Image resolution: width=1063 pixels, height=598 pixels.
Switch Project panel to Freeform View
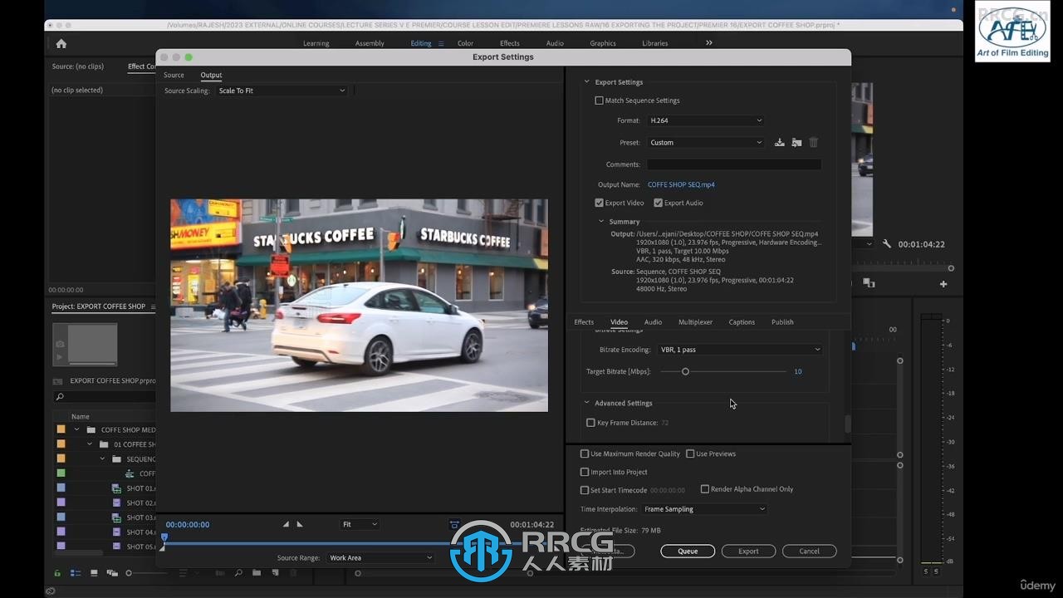click(x=112, y=573)
